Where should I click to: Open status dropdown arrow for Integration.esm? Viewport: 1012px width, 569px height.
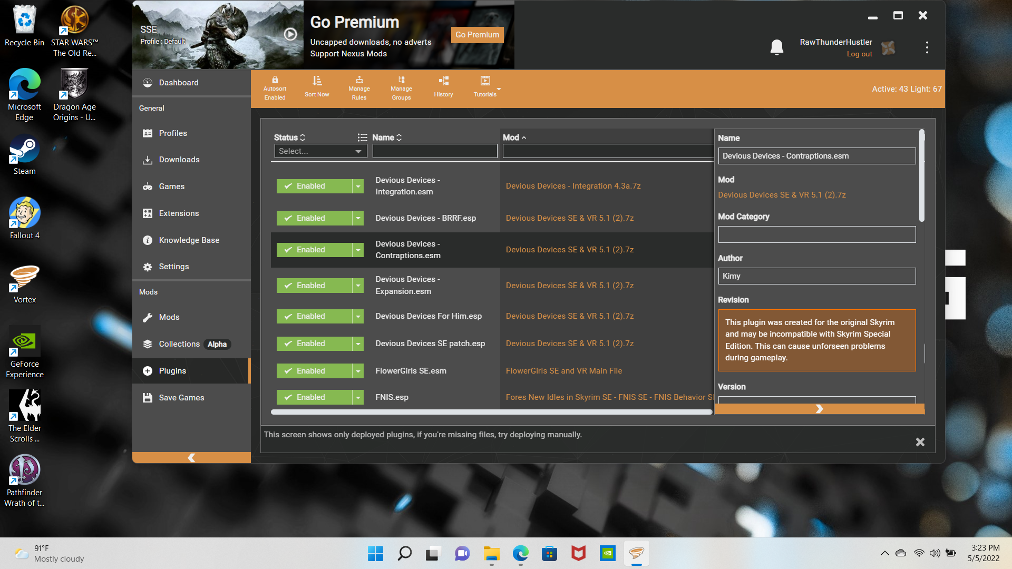358,186
